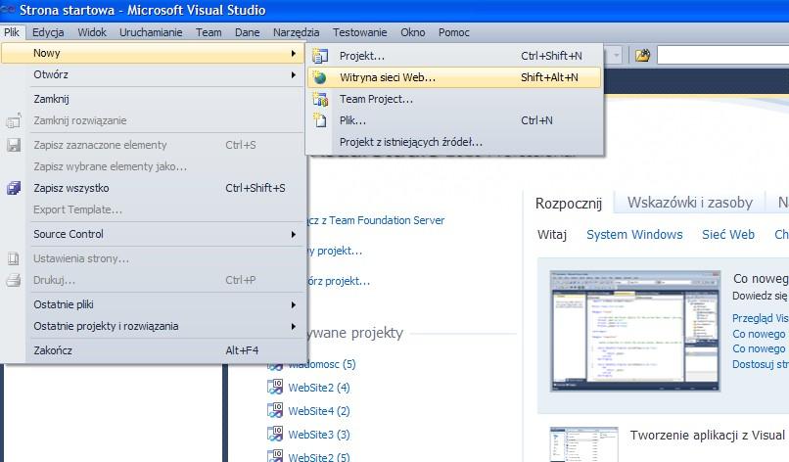Click the globe icon beside Witryna sieci Web
This screenshot has height=462, width=789.
(x=319, y=77)
